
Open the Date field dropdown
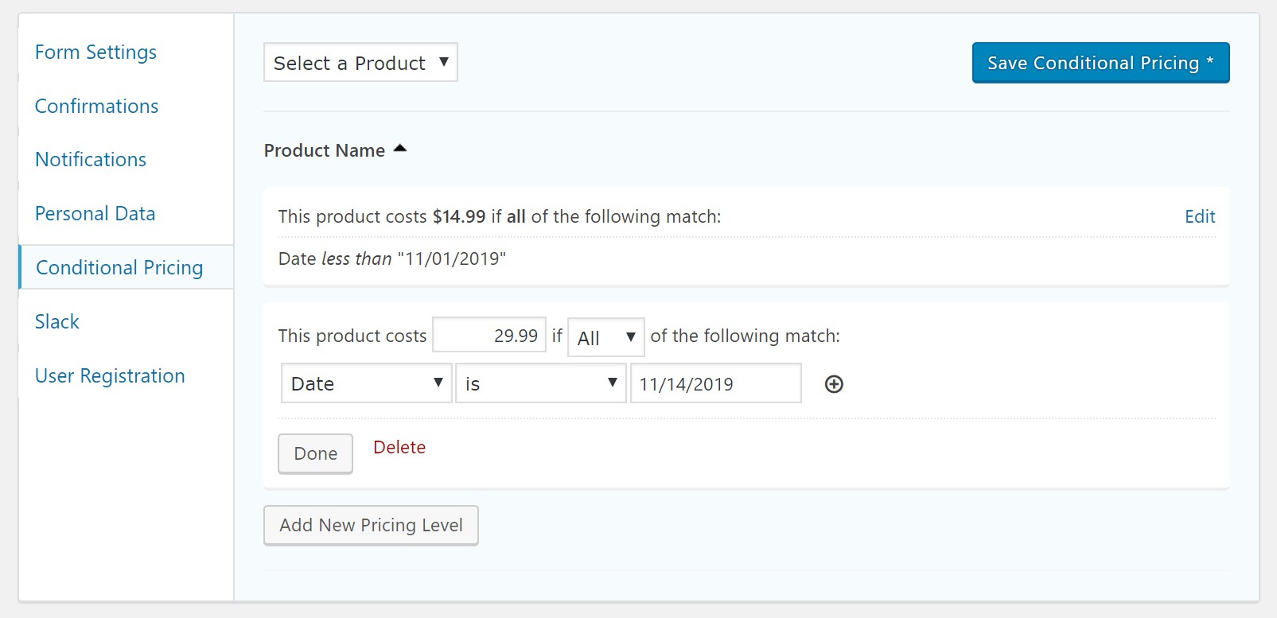(366, 383)
